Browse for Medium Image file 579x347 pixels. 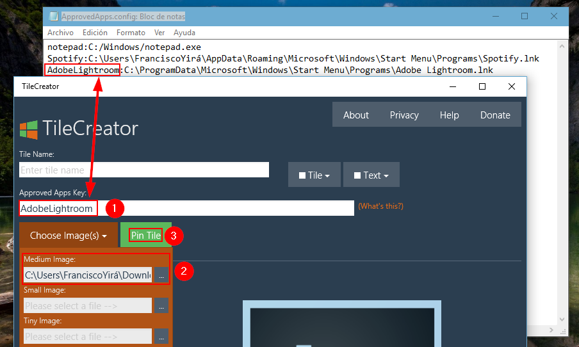tap(161, 275)
